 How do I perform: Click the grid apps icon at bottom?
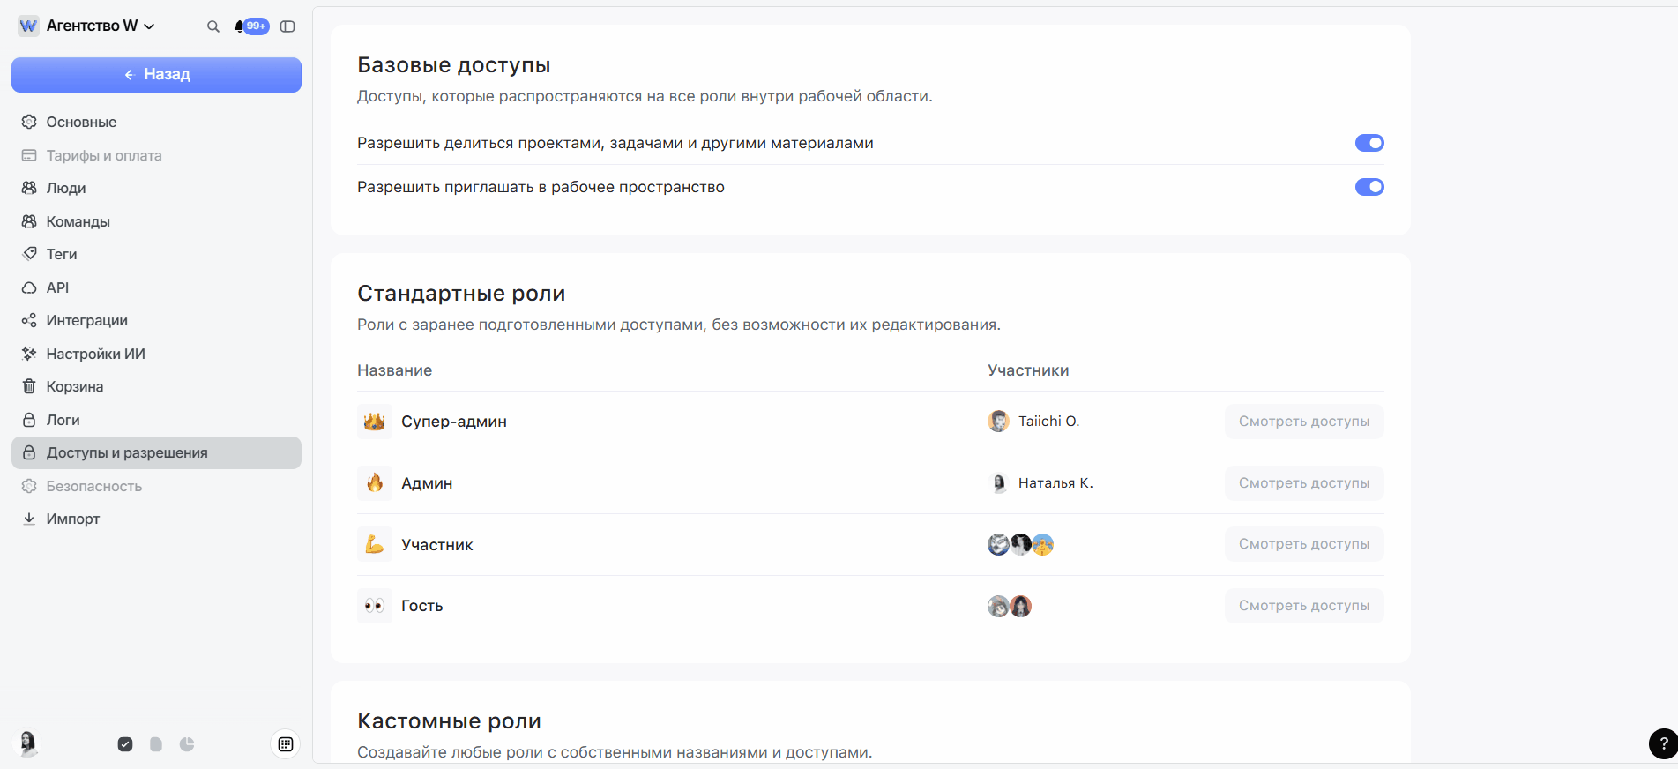pos(286,744)
